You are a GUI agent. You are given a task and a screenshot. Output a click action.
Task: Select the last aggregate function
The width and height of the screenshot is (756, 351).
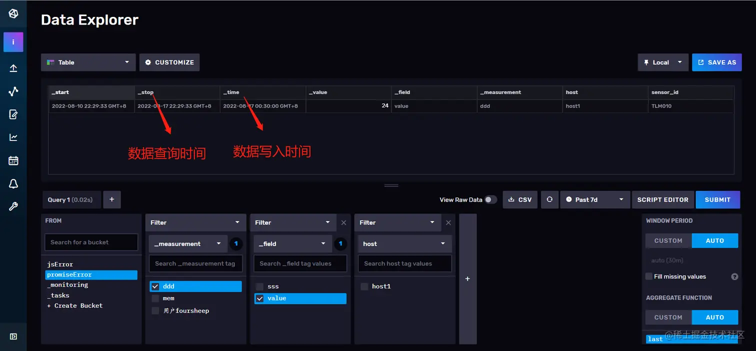[x=691, y=339]
